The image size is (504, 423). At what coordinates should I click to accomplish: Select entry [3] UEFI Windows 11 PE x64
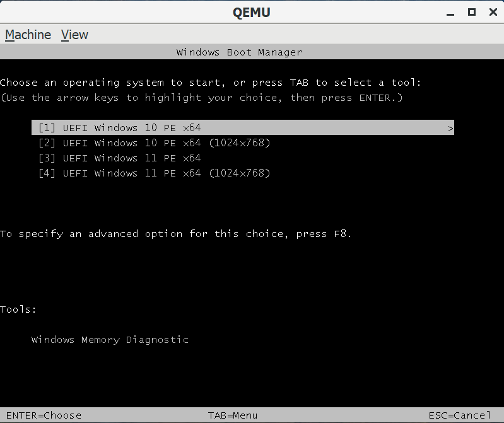click(x=119, y=158)
